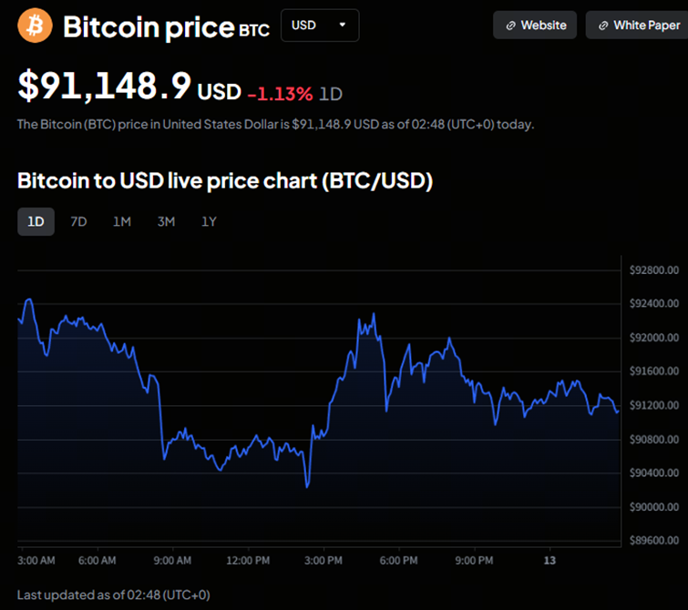Click the date marker 13 on axis

coord(549,560)
